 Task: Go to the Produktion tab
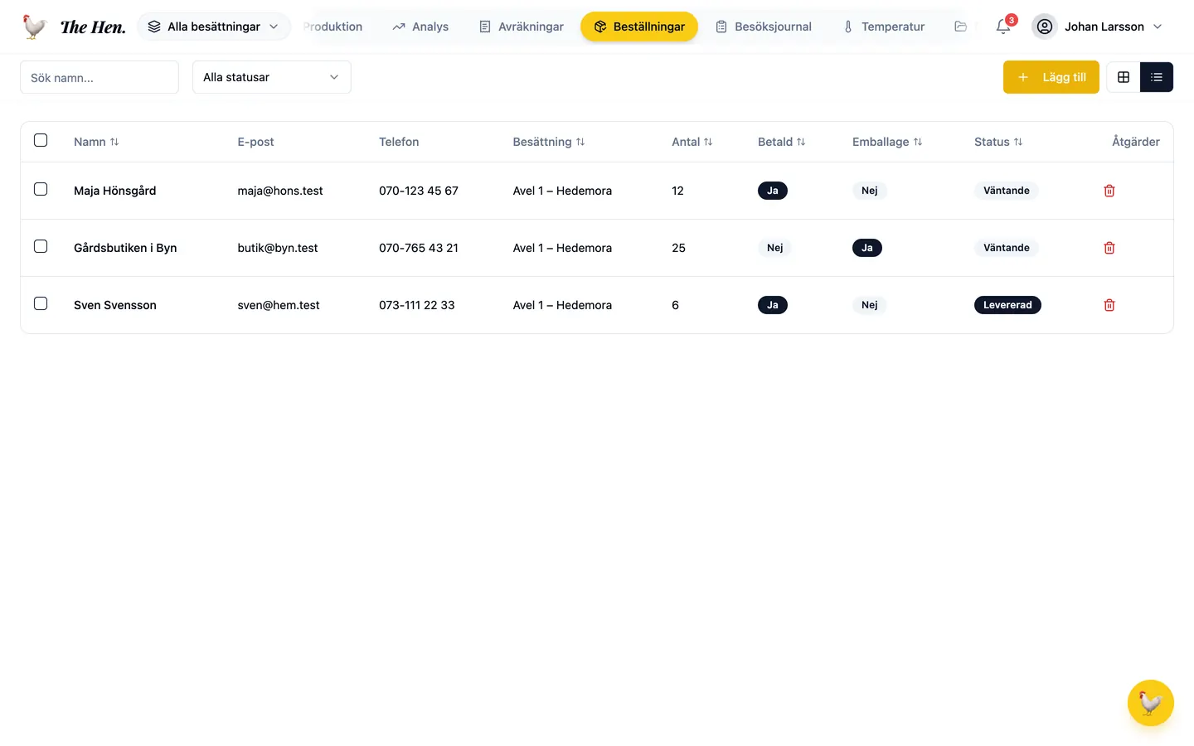332,27
